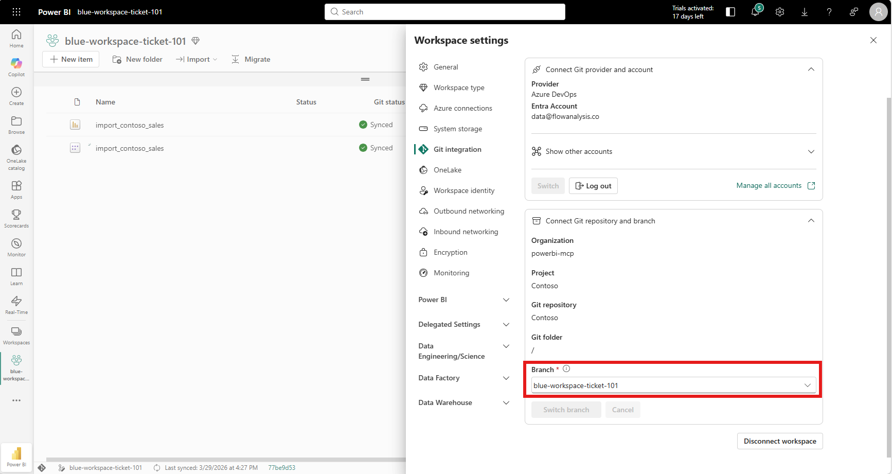The height and width of the screenshot is (474, 892).
Task: Collapse the Connect Git repository and branch section
Action: click(x=811, y=221)
